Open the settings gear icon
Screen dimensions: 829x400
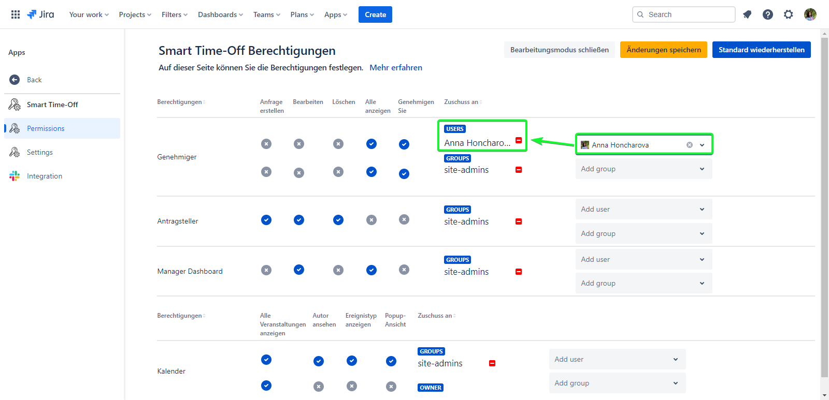coord(788,14)
